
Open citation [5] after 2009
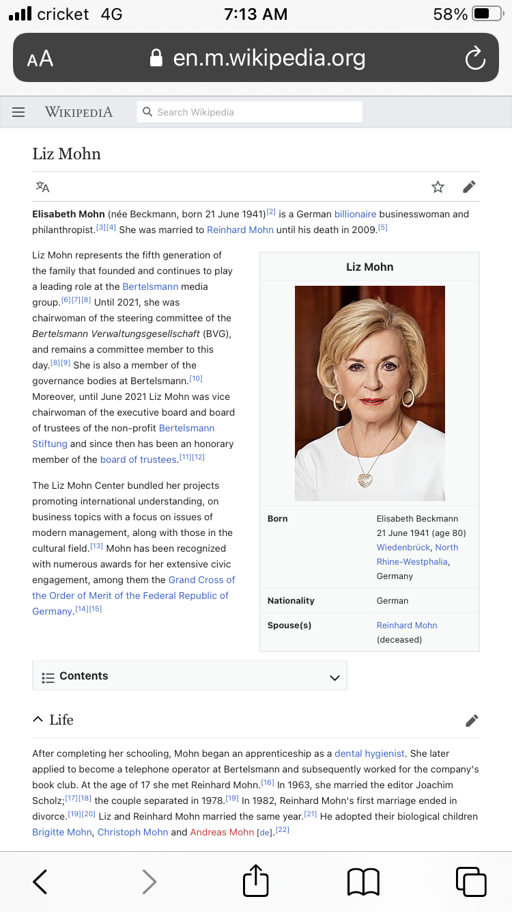pos(382,227)
